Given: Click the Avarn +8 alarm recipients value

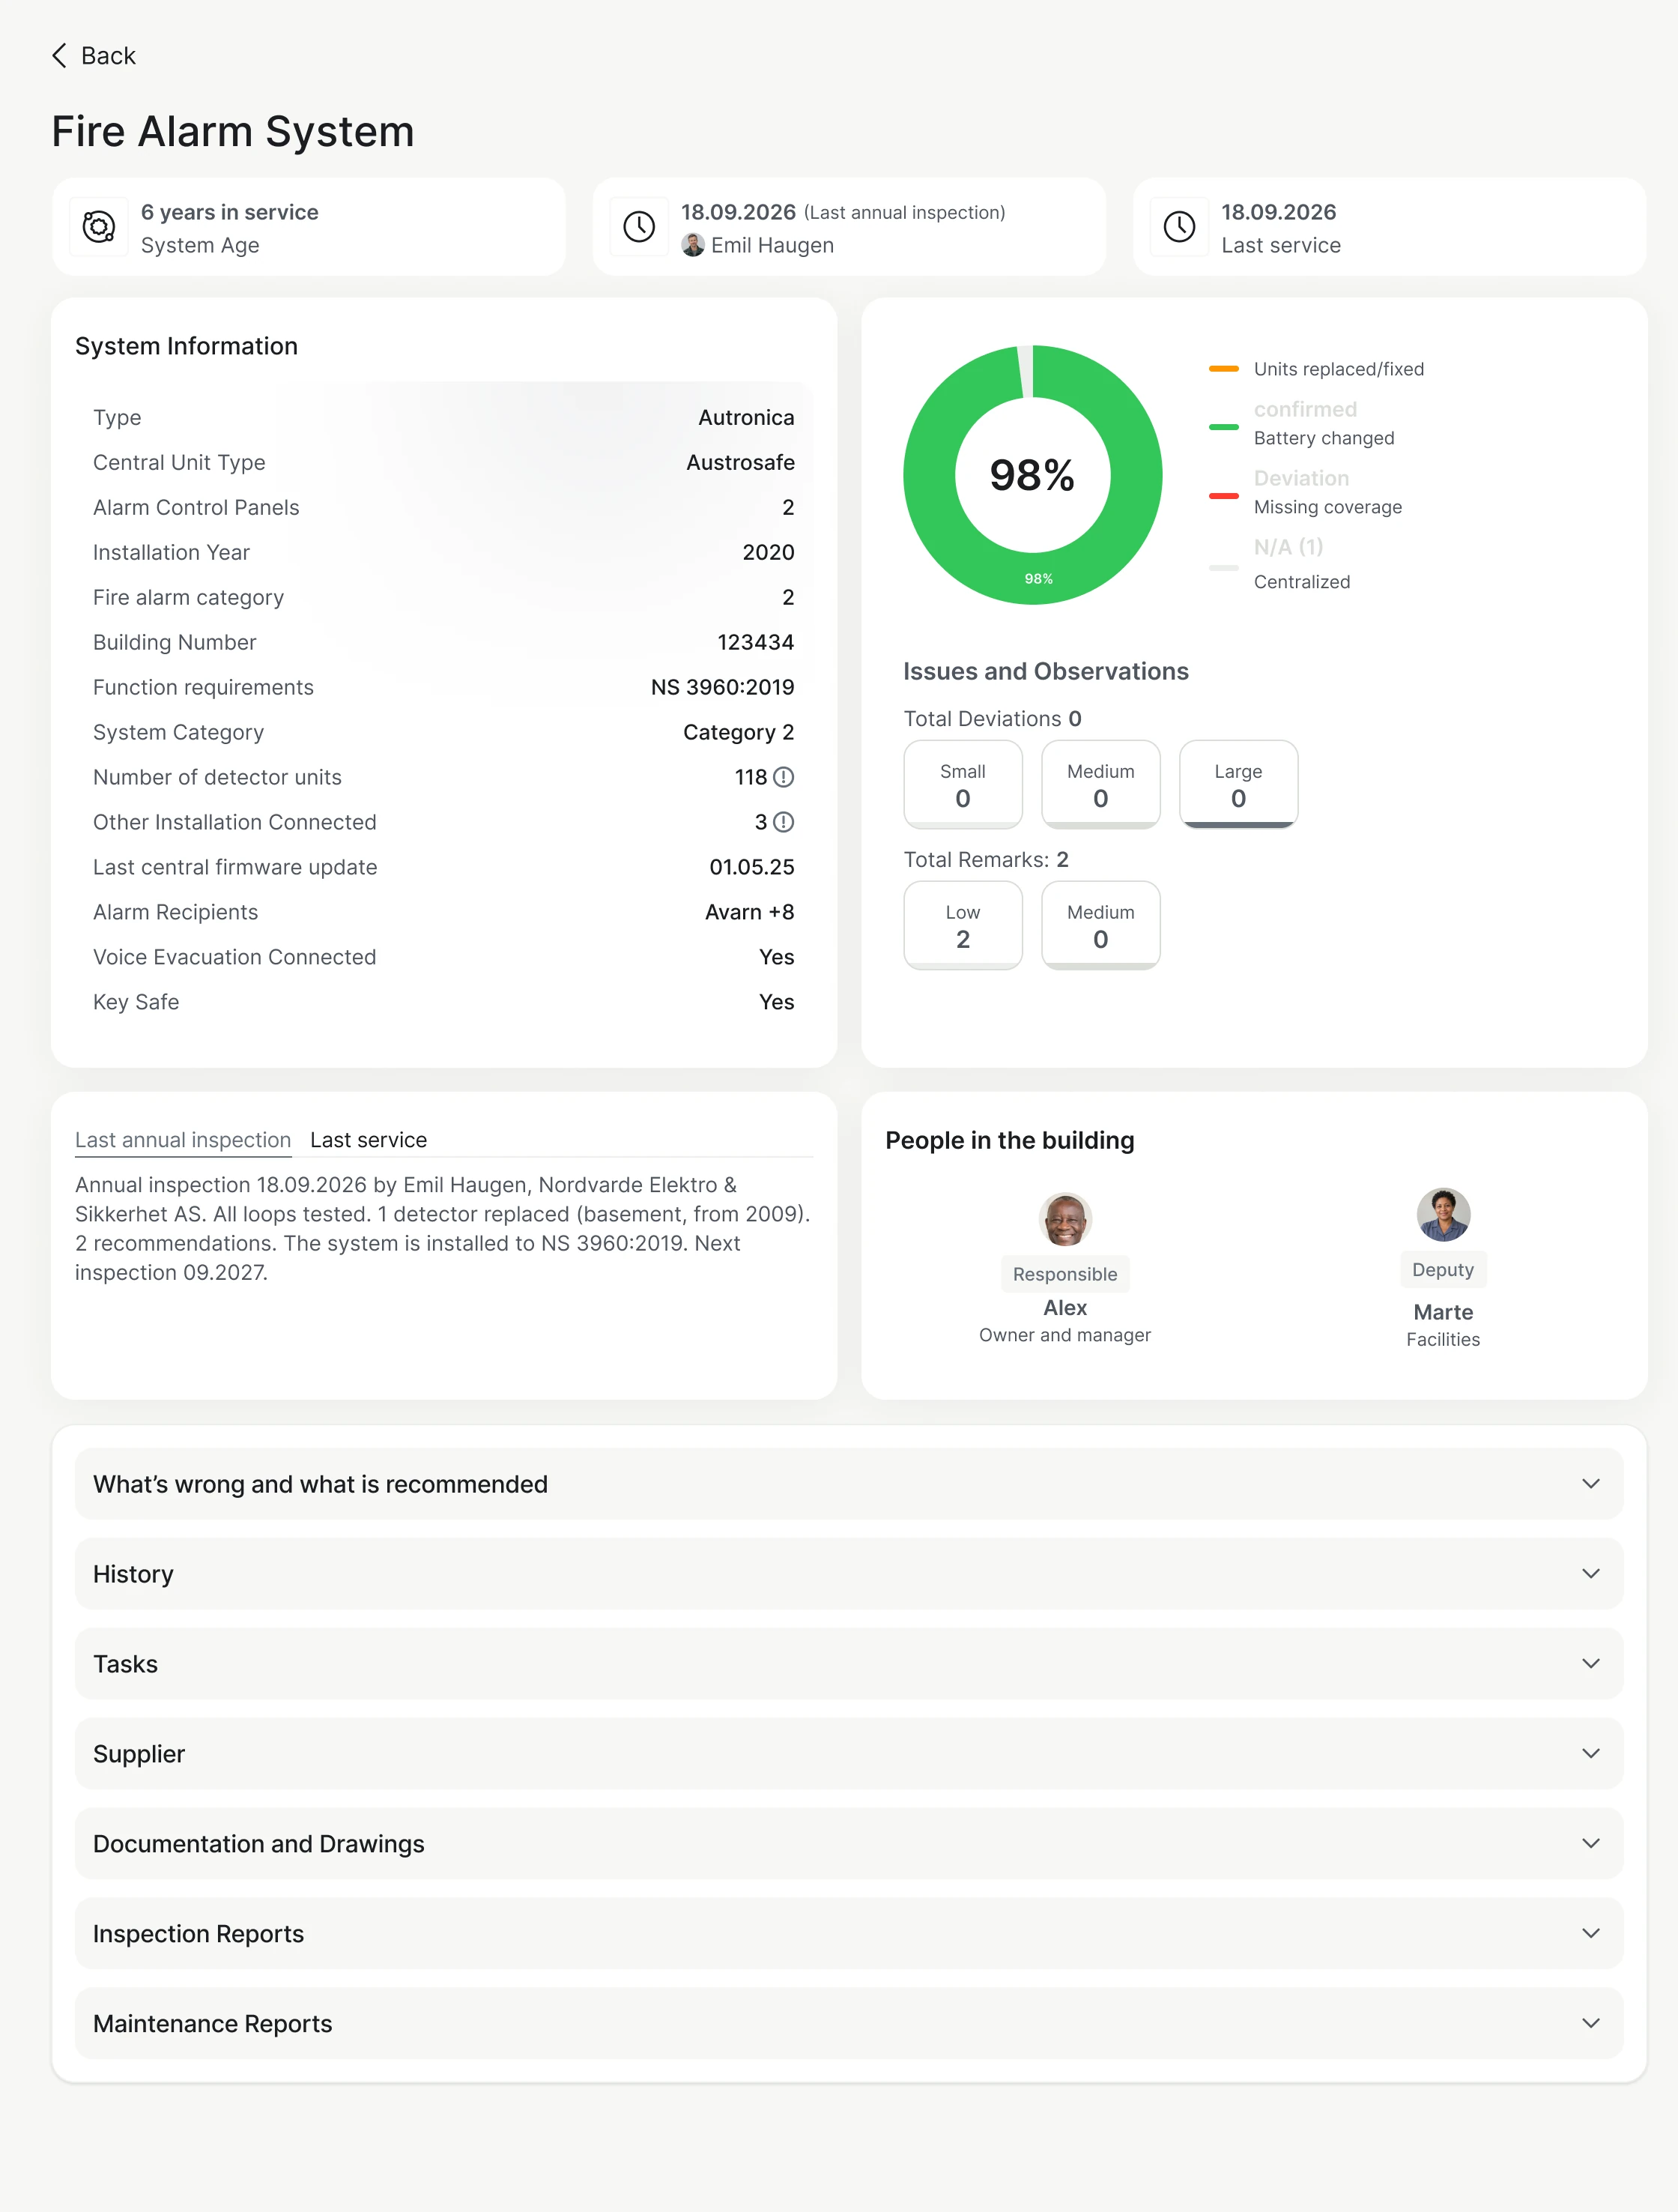Looking at the screenshot, I should tap(749, 912).
